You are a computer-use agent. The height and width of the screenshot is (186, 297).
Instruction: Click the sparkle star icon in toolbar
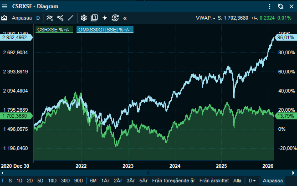[105, 18]
